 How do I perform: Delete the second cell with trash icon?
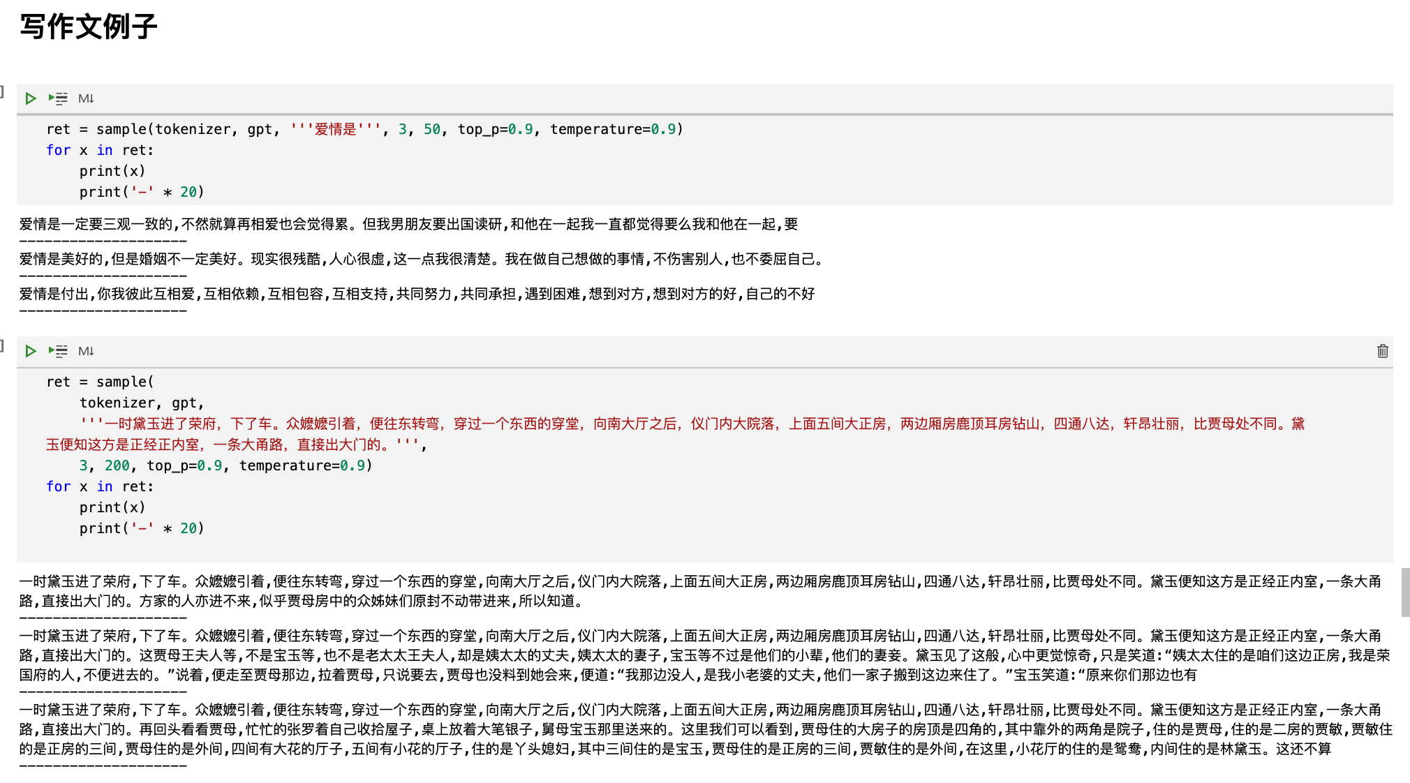click(1382, 351)
